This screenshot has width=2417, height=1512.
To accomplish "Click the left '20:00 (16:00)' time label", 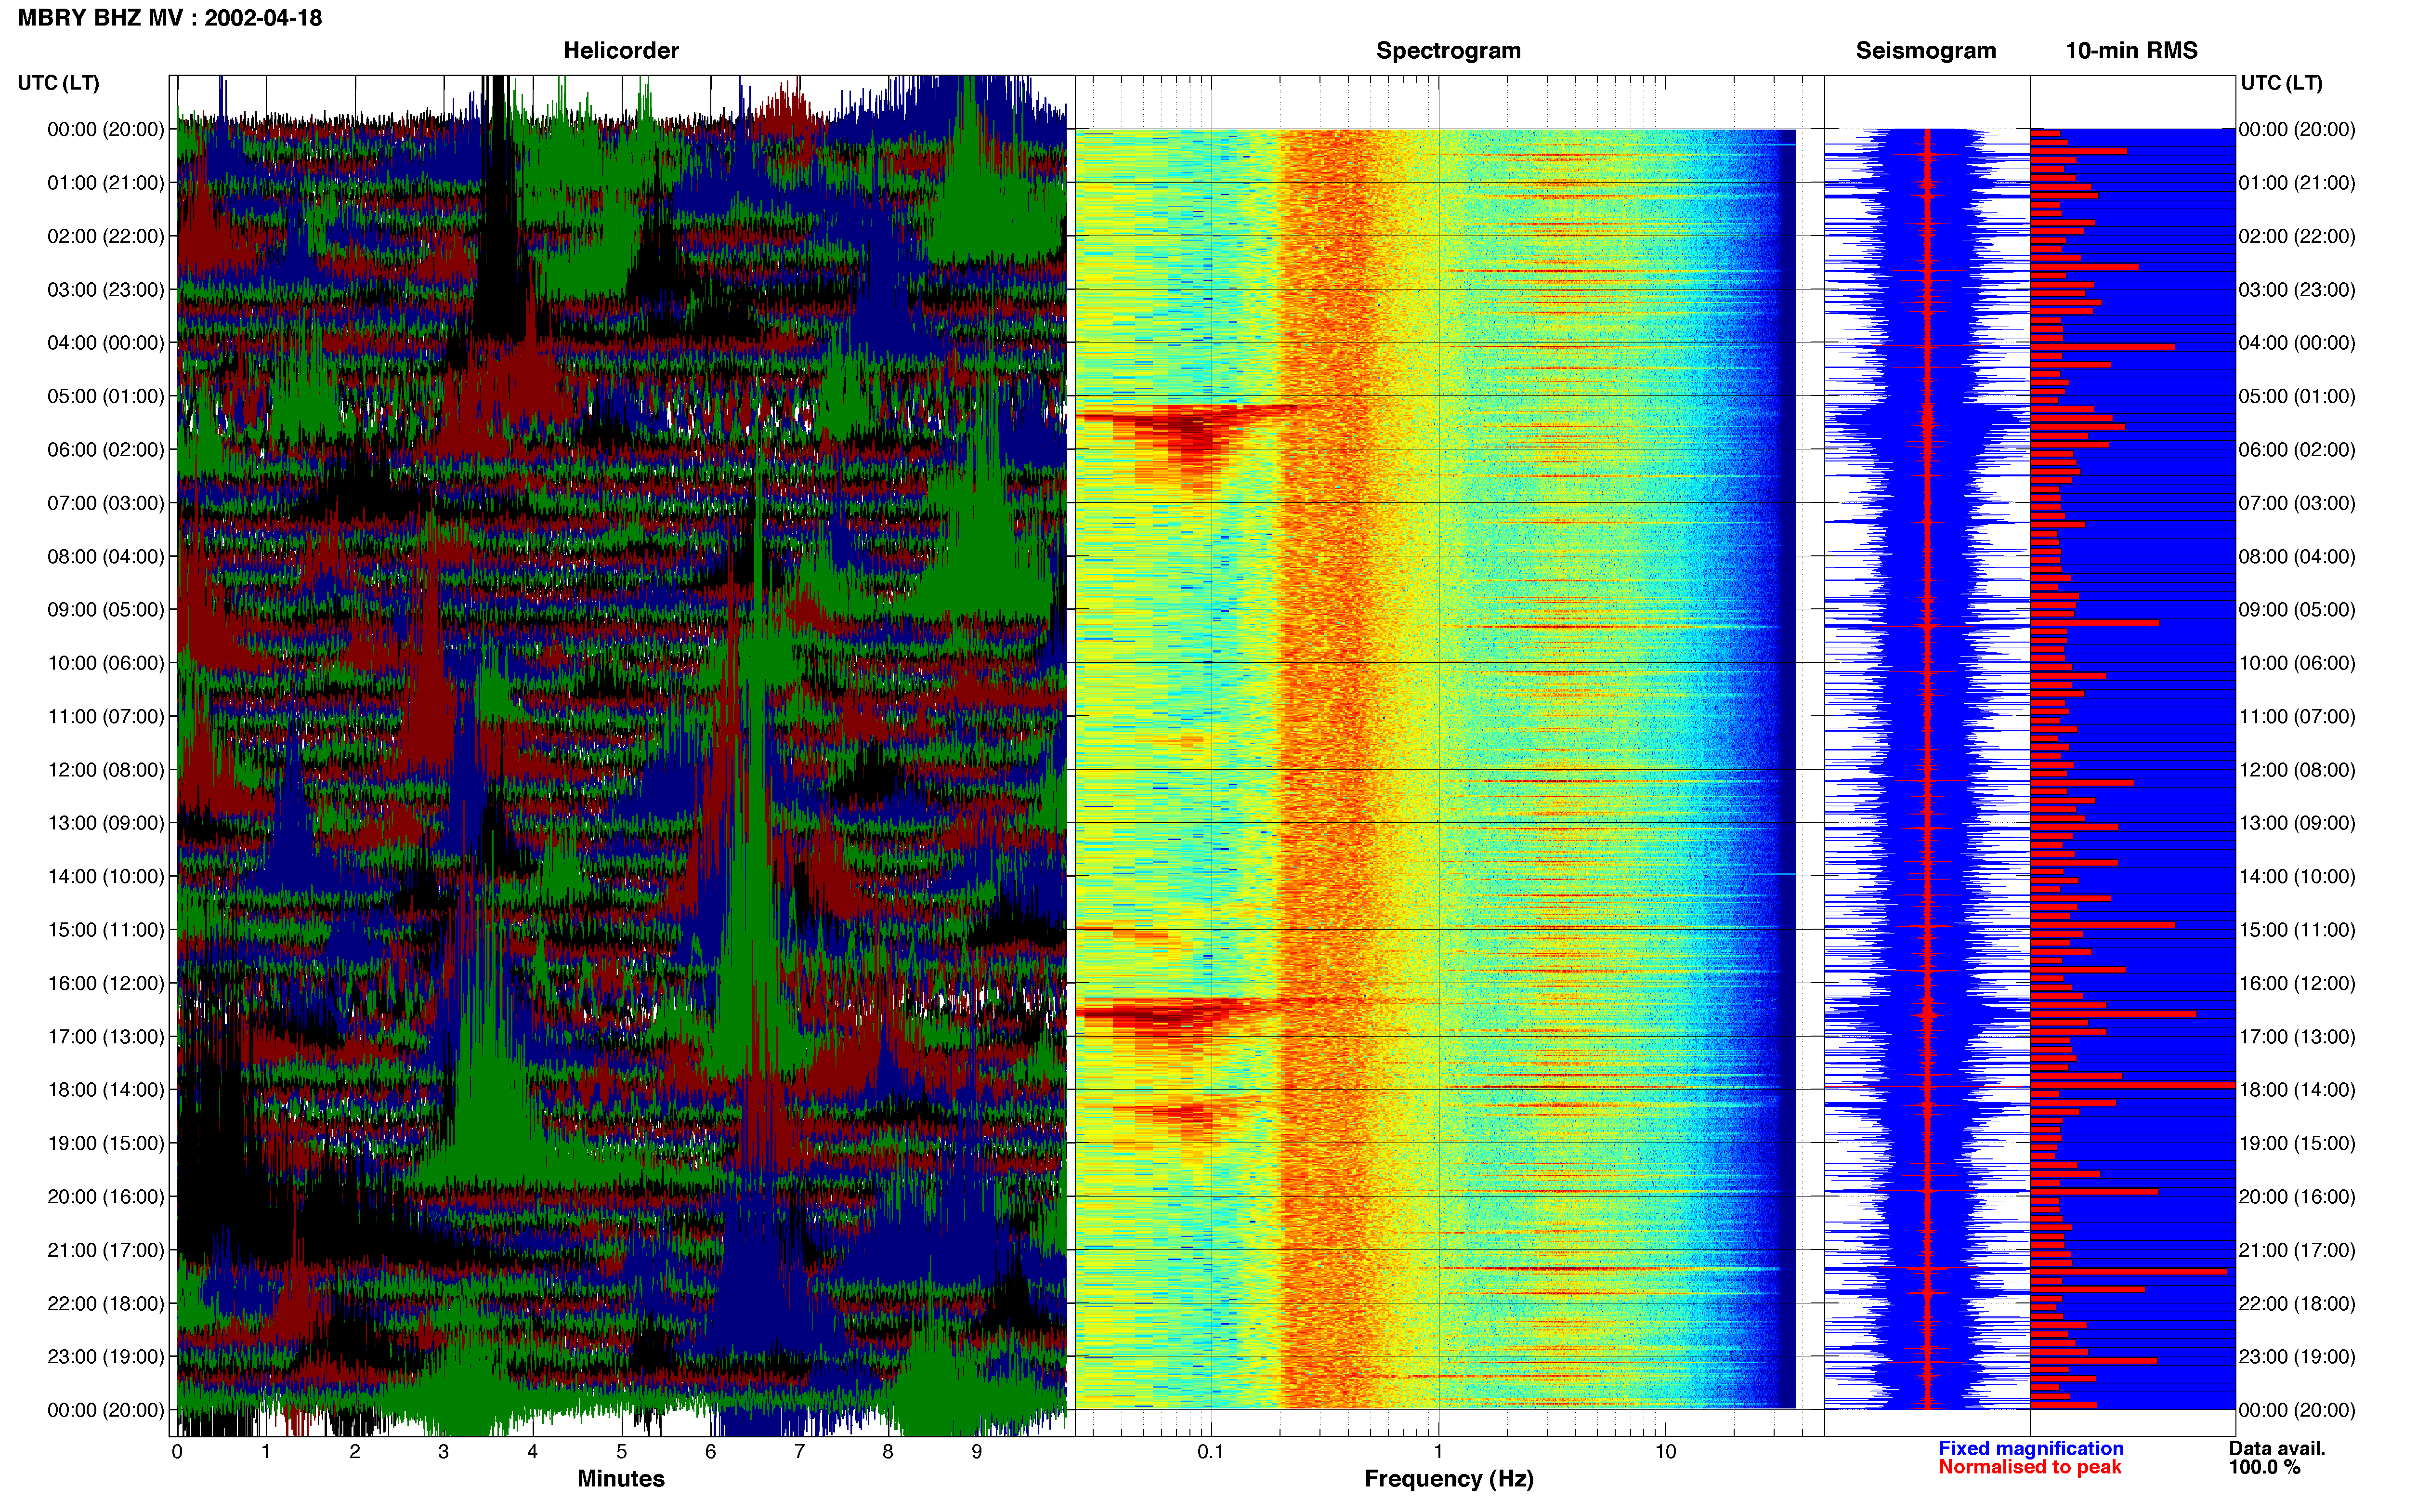I will point(106,1197).
